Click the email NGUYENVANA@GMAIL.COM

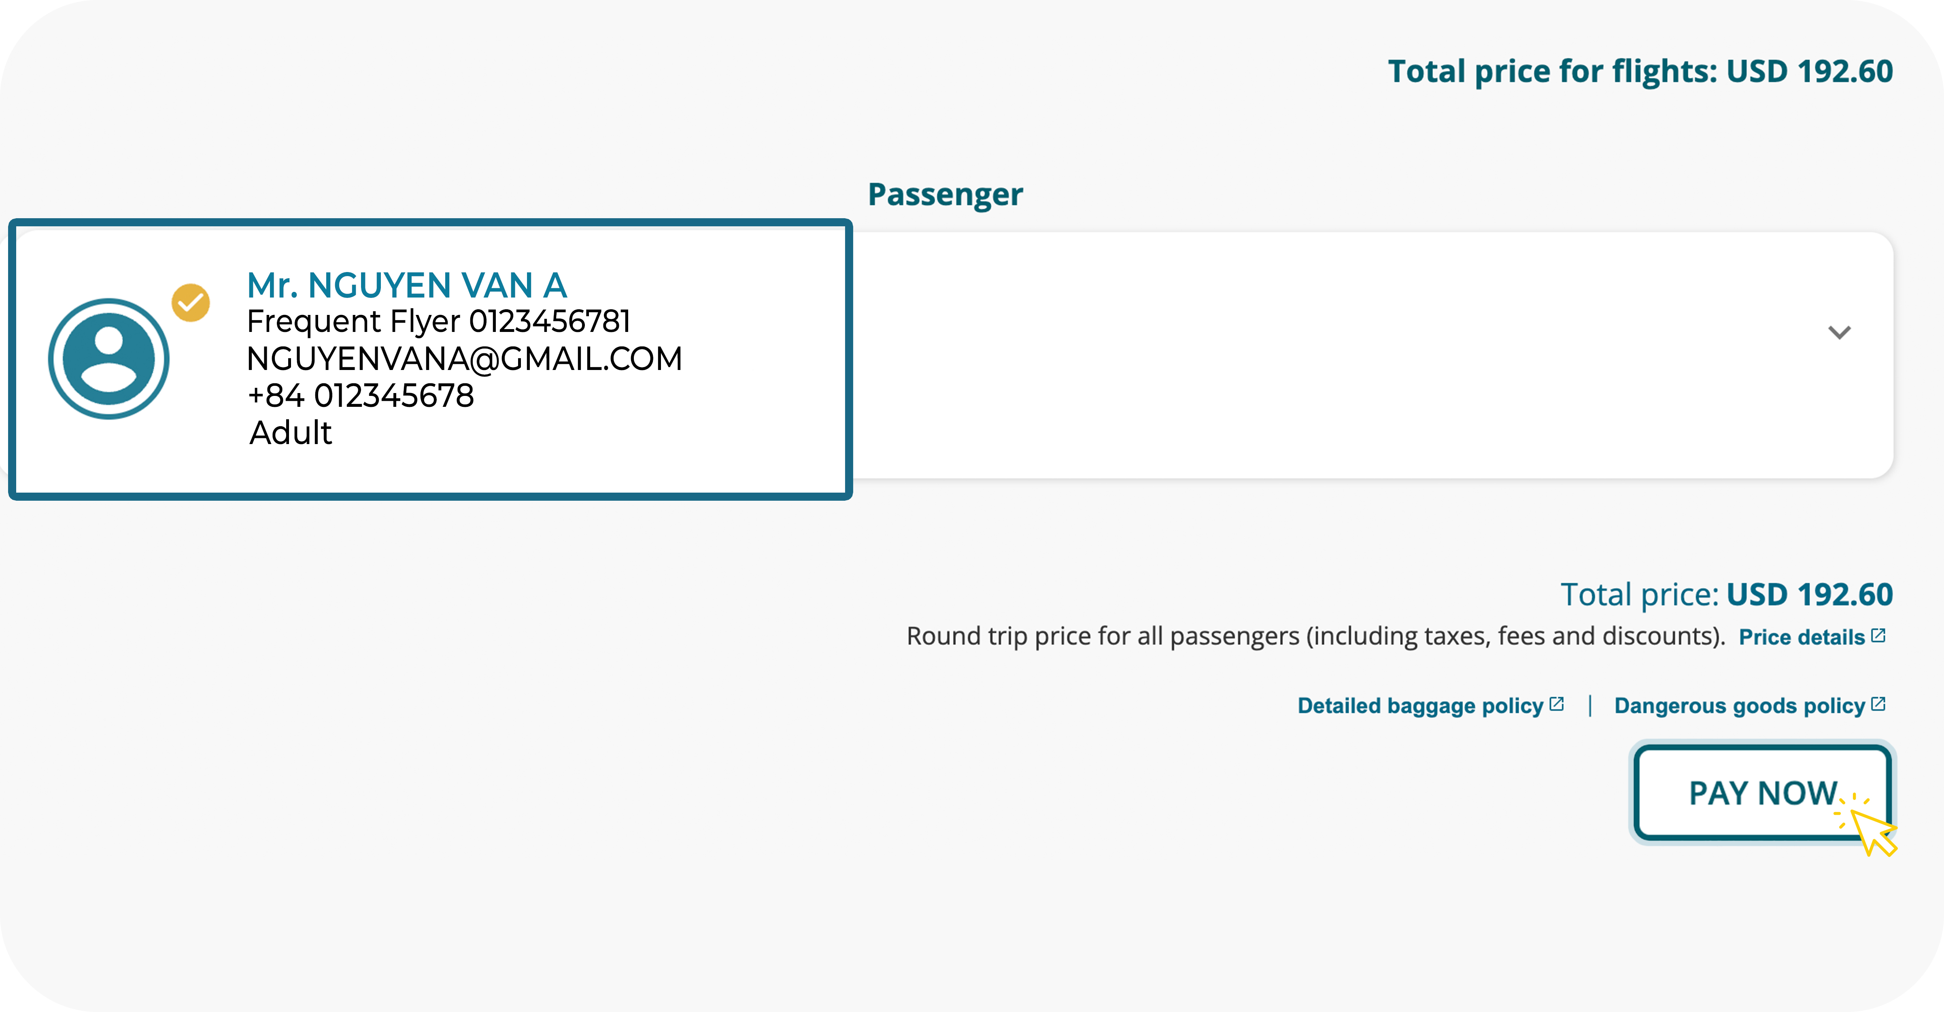(x=464, y=359)
